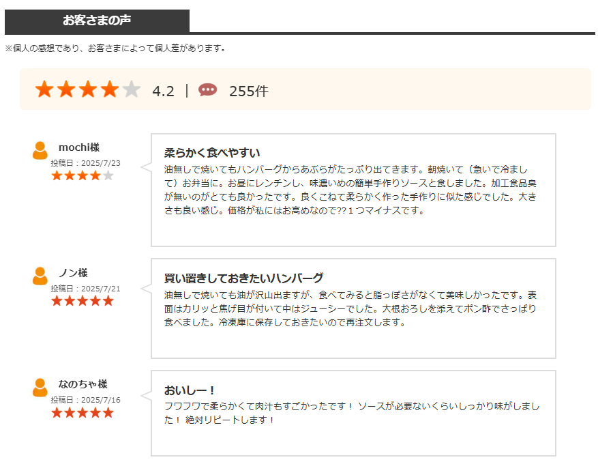Select the mochi様 reviewer name

79,147
